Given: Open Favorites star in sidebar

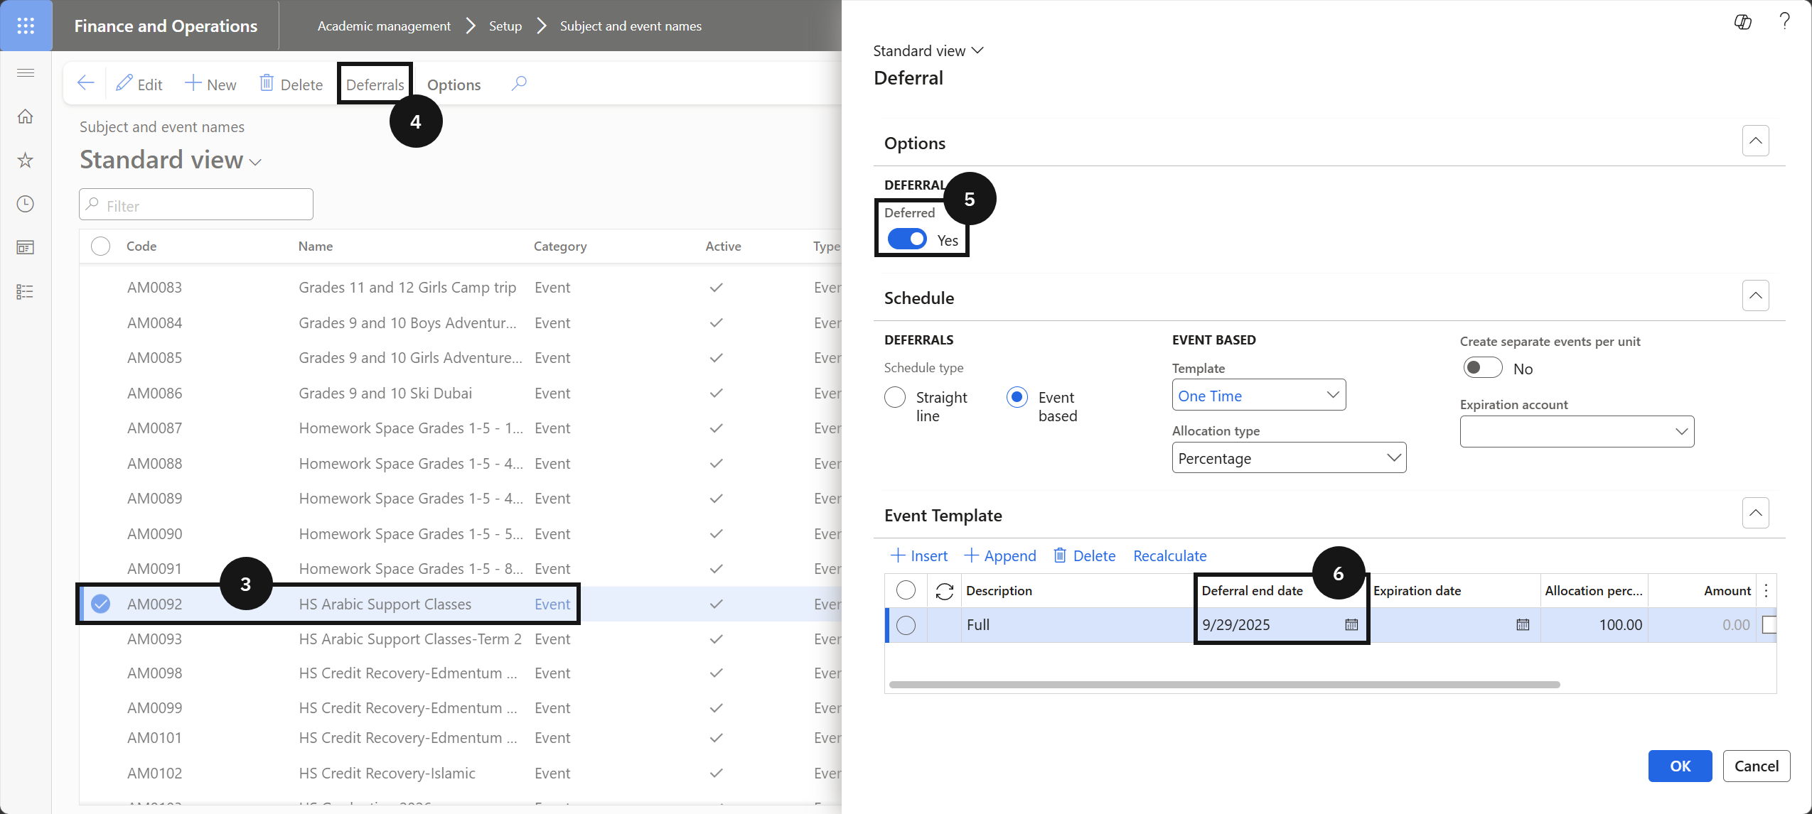Looking at the screenshot, I should [x=26, y=160].
